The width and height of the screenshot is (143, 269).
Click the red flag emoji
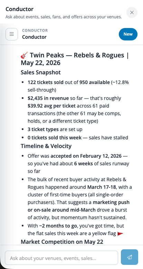pos(120,234)
